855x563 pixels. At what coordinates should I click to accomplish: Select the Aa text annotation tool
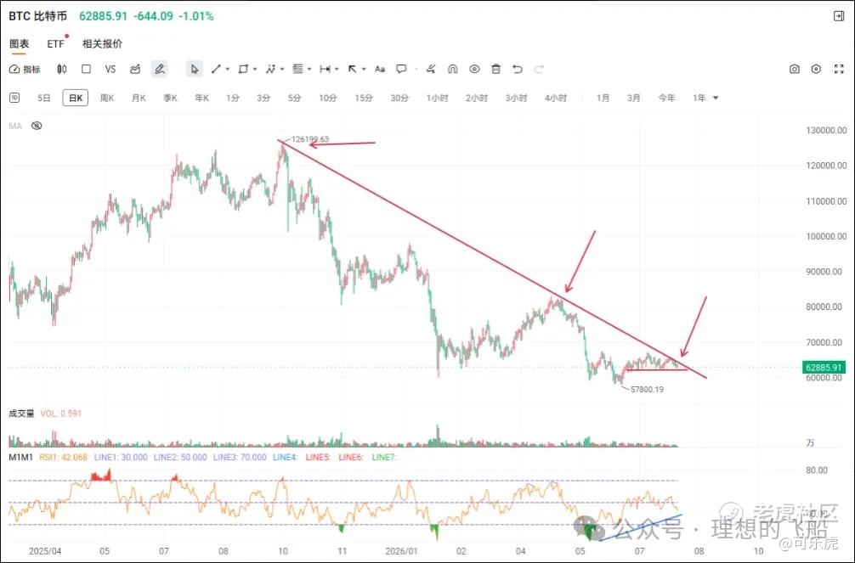[380, 70]
